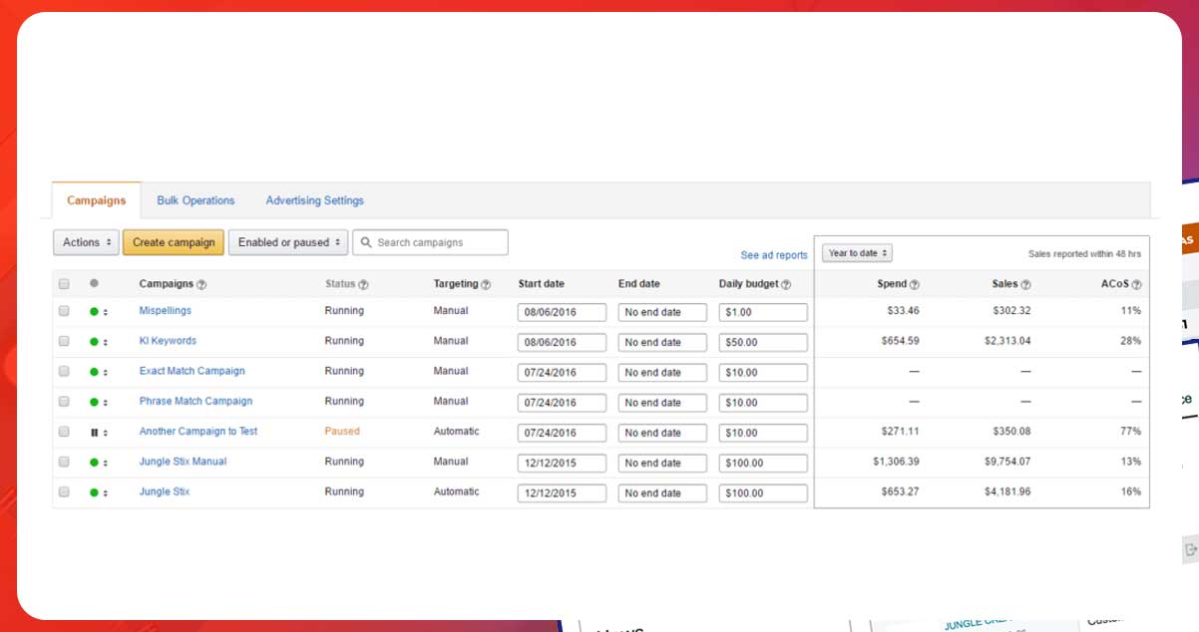The width and height of the screenshot is (1199, 632).
Task: Open the Phrase Match Campaign link
Action: (x=196, y=401)
